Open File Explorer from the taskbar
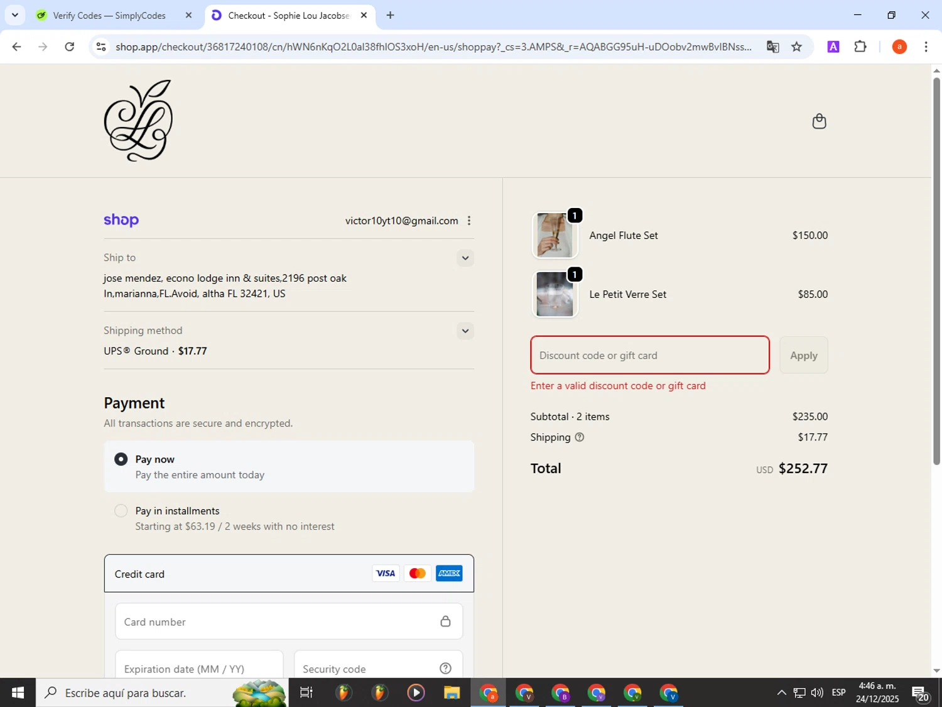This screenshot has height=707, width=942. click(x=452, y=693)
